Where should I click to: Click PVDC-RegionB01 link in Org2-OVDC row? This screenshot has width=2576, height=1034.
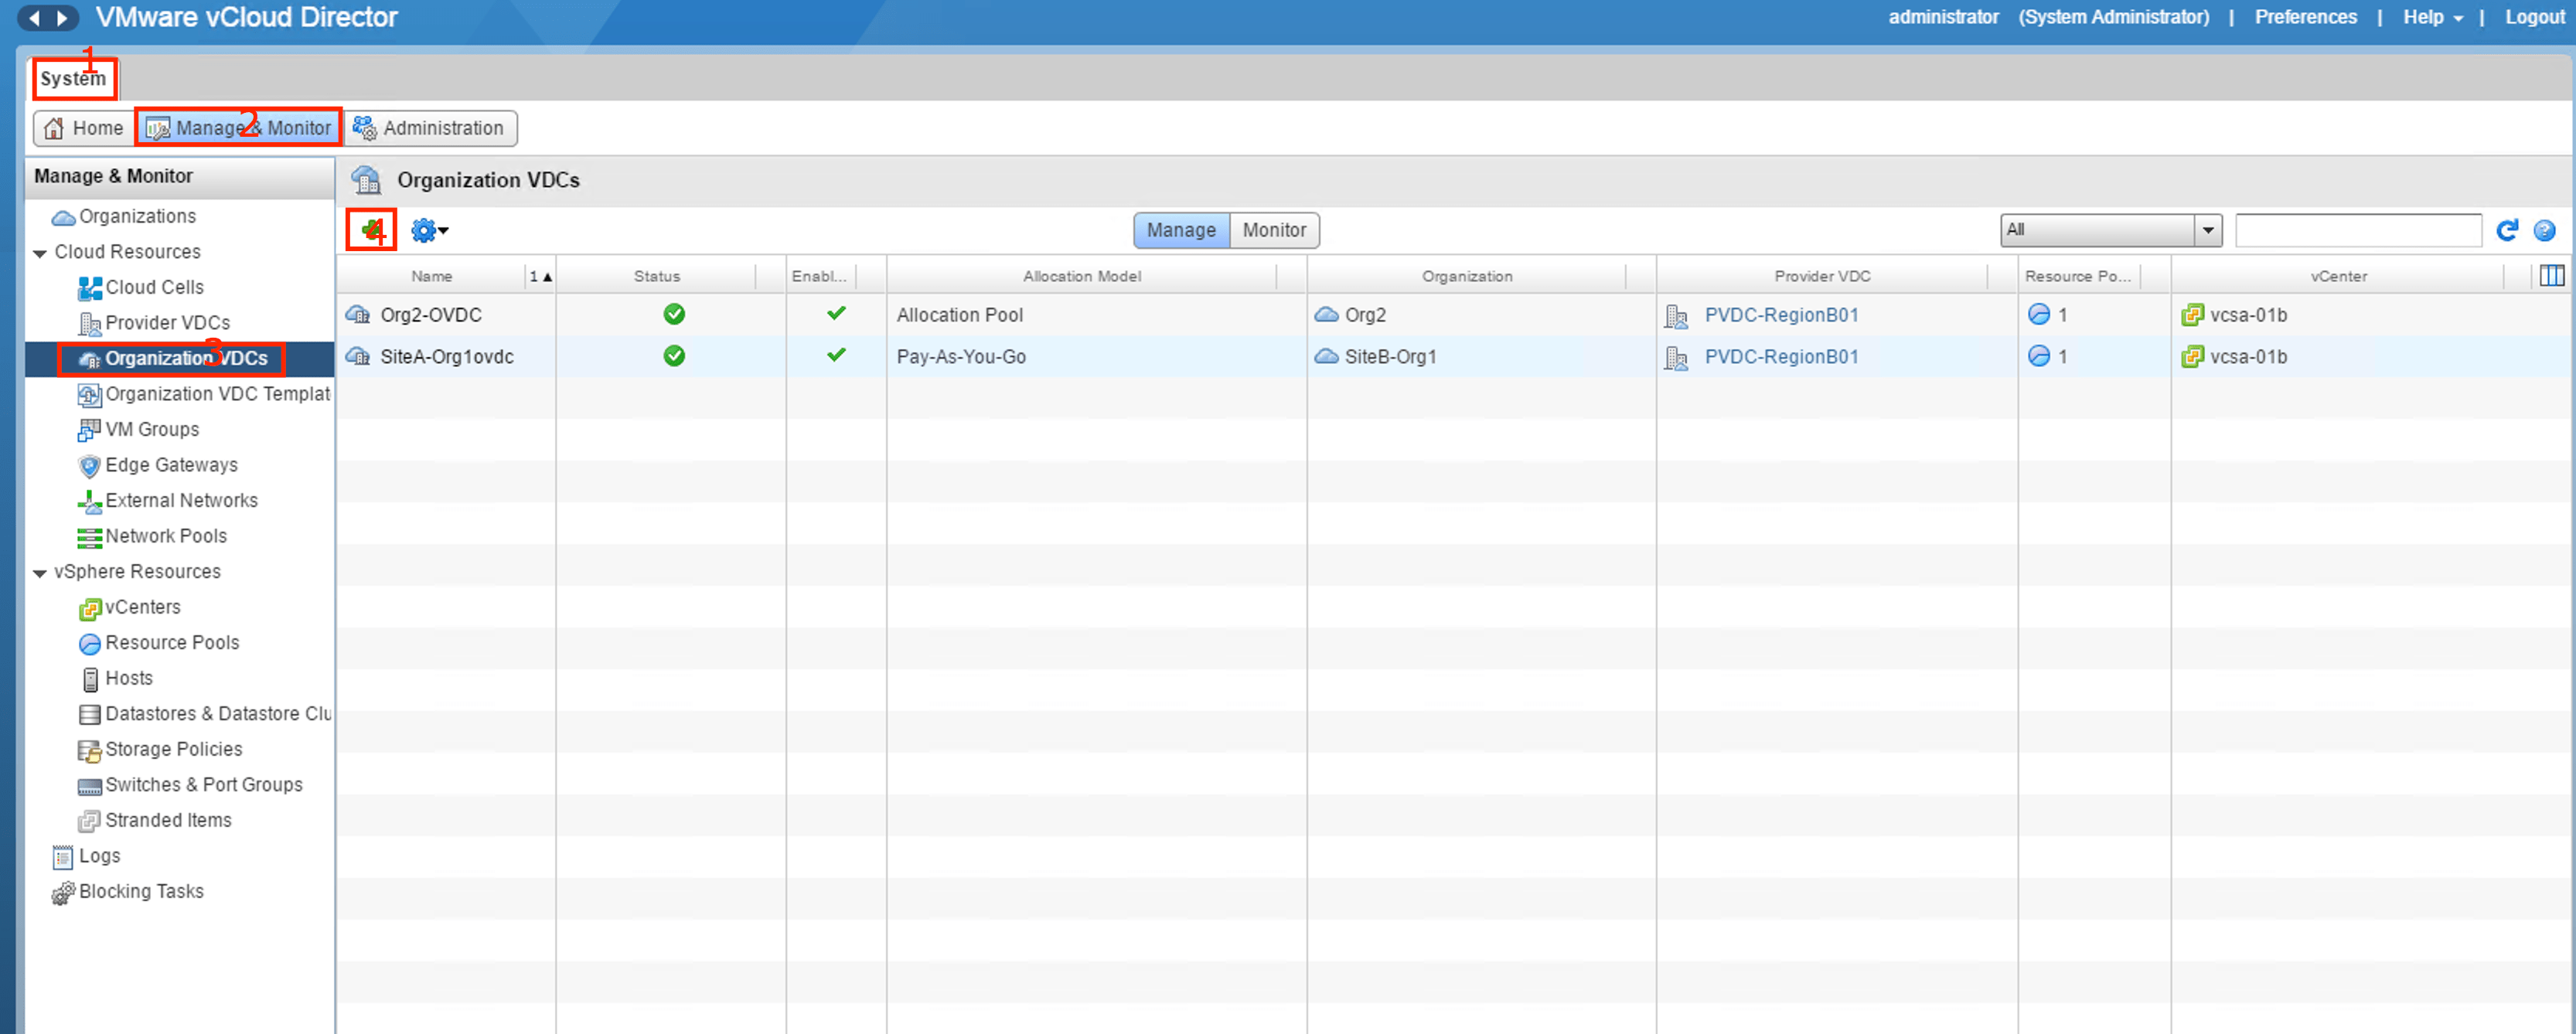[1780, 315]
